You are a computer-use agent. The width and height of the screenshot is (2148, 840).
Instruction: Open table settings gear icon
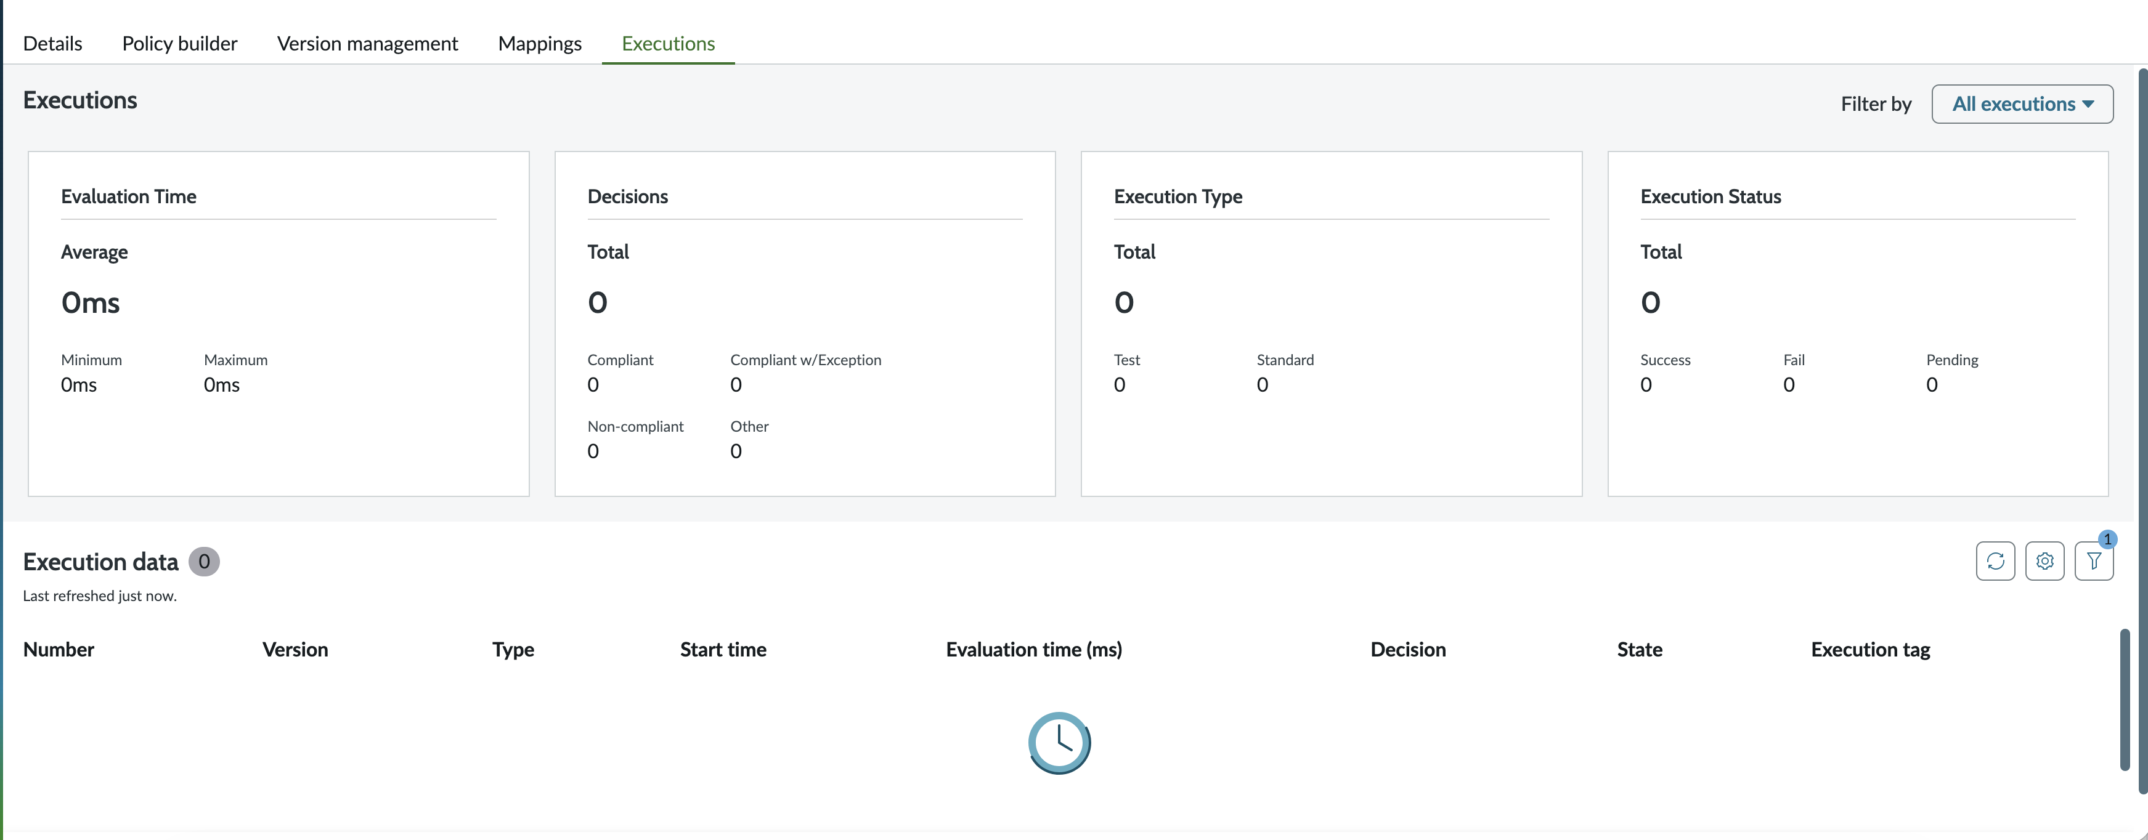point(2044,561)
